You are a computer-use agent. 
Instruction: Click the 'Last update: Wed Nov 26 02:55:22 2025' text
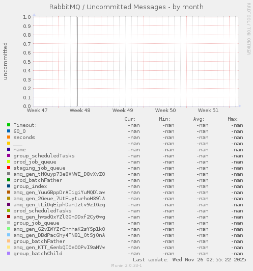point(189,260)
